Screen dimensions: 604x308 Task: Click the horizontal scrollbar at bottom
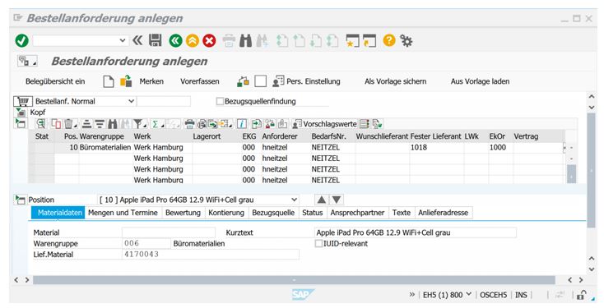tap(294, 280)
